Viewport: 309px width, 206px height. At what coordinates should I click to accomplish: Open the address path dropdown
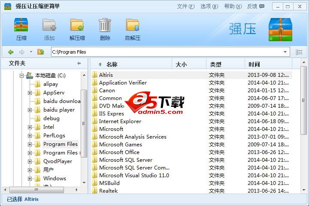pyautogui.click(x=285, y=52)
